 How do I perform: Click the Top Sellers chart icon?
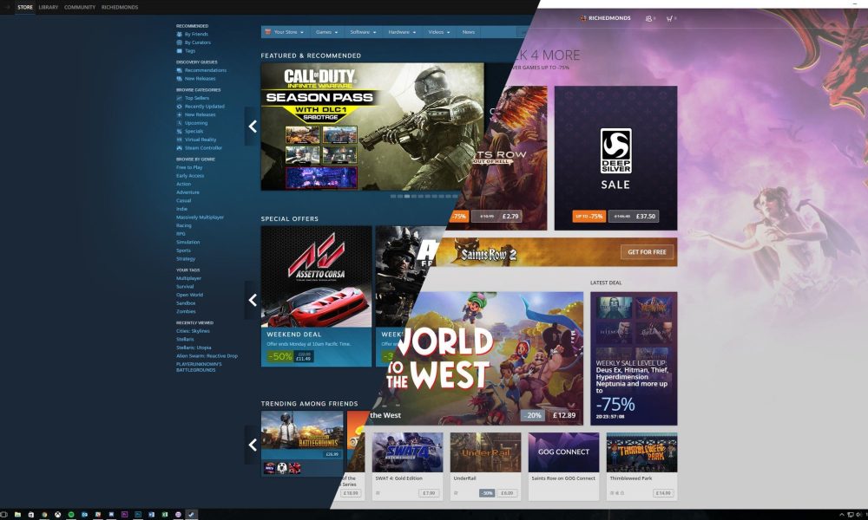[179, 98]
